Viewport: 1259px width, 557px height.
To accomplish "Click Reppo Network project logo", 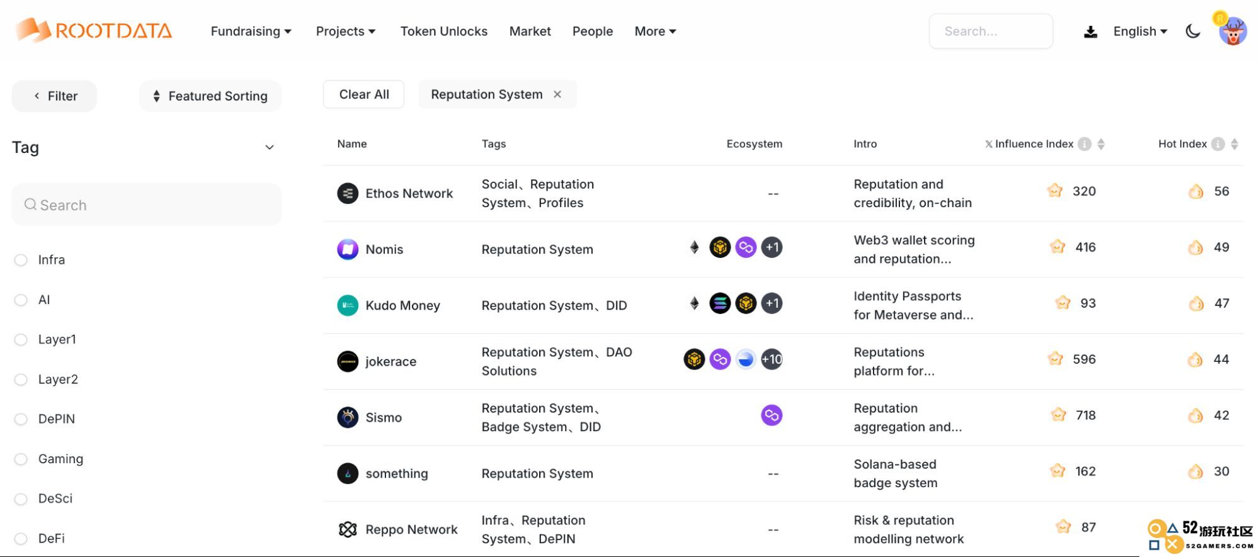I will pos(348,529).
